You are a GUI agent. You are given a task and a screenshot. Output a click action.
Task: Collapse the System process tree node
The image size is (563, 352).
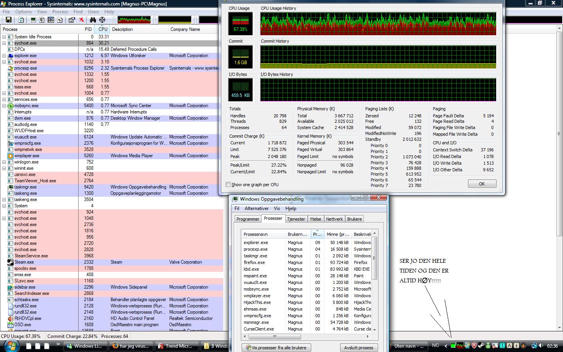pyautogui.click(x=4, y=206)
